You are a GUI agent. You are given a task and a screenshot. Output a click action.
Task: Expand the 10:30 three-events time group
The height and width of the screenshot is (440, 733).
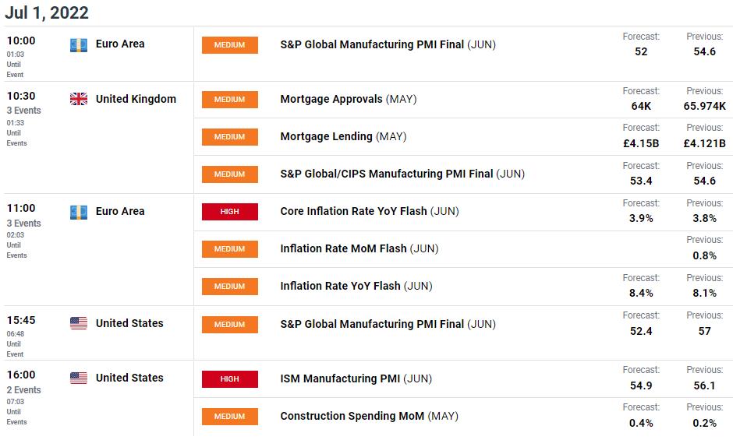[x=23, y=111]
